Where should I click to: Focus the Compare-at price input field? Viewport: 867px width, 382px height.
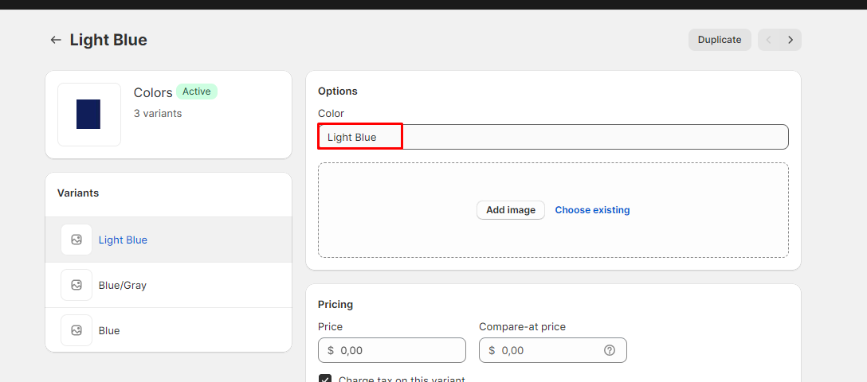coord(546,350)
